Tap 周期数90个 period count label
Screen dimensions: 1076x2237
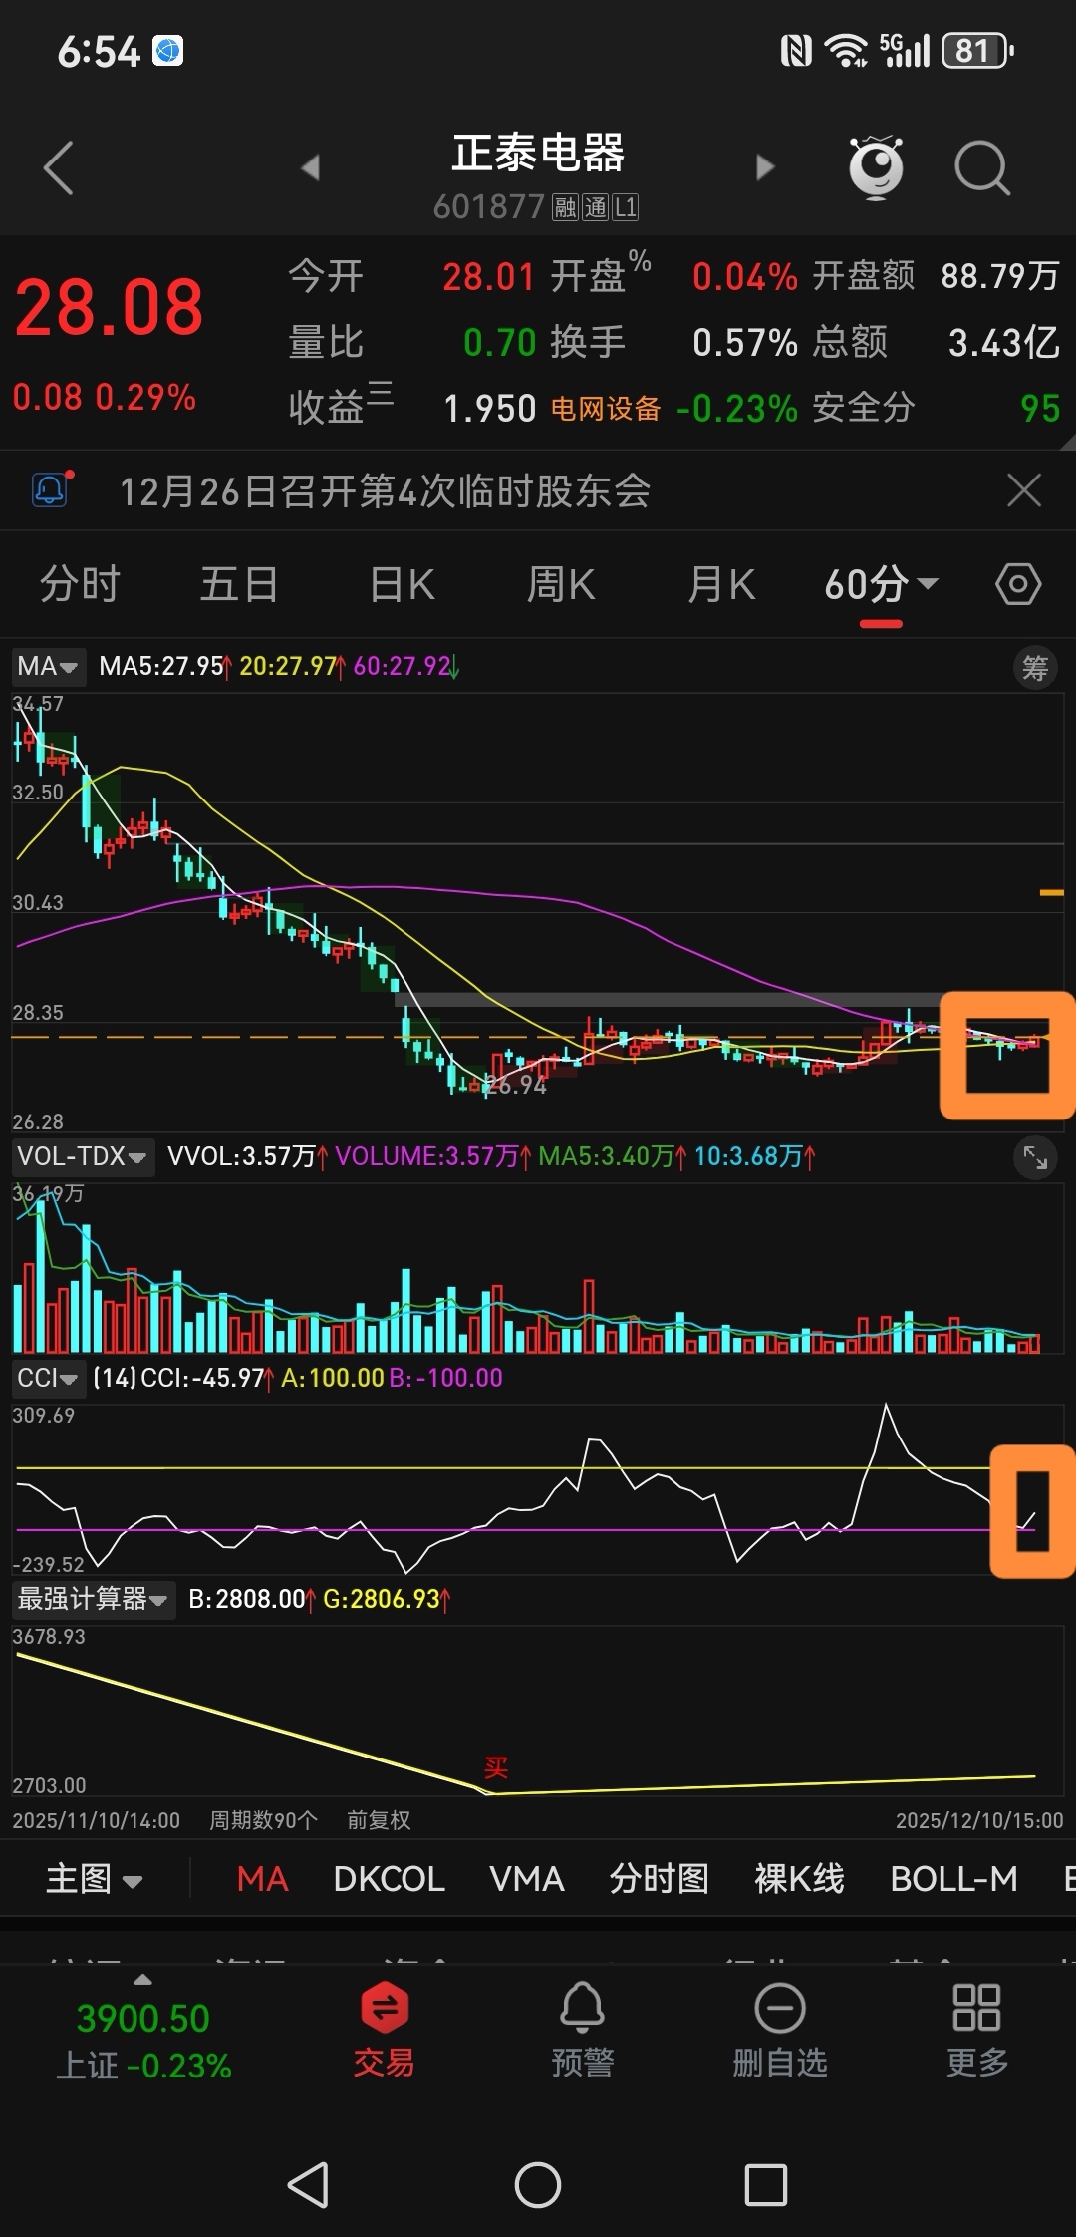coord(263,1820)
